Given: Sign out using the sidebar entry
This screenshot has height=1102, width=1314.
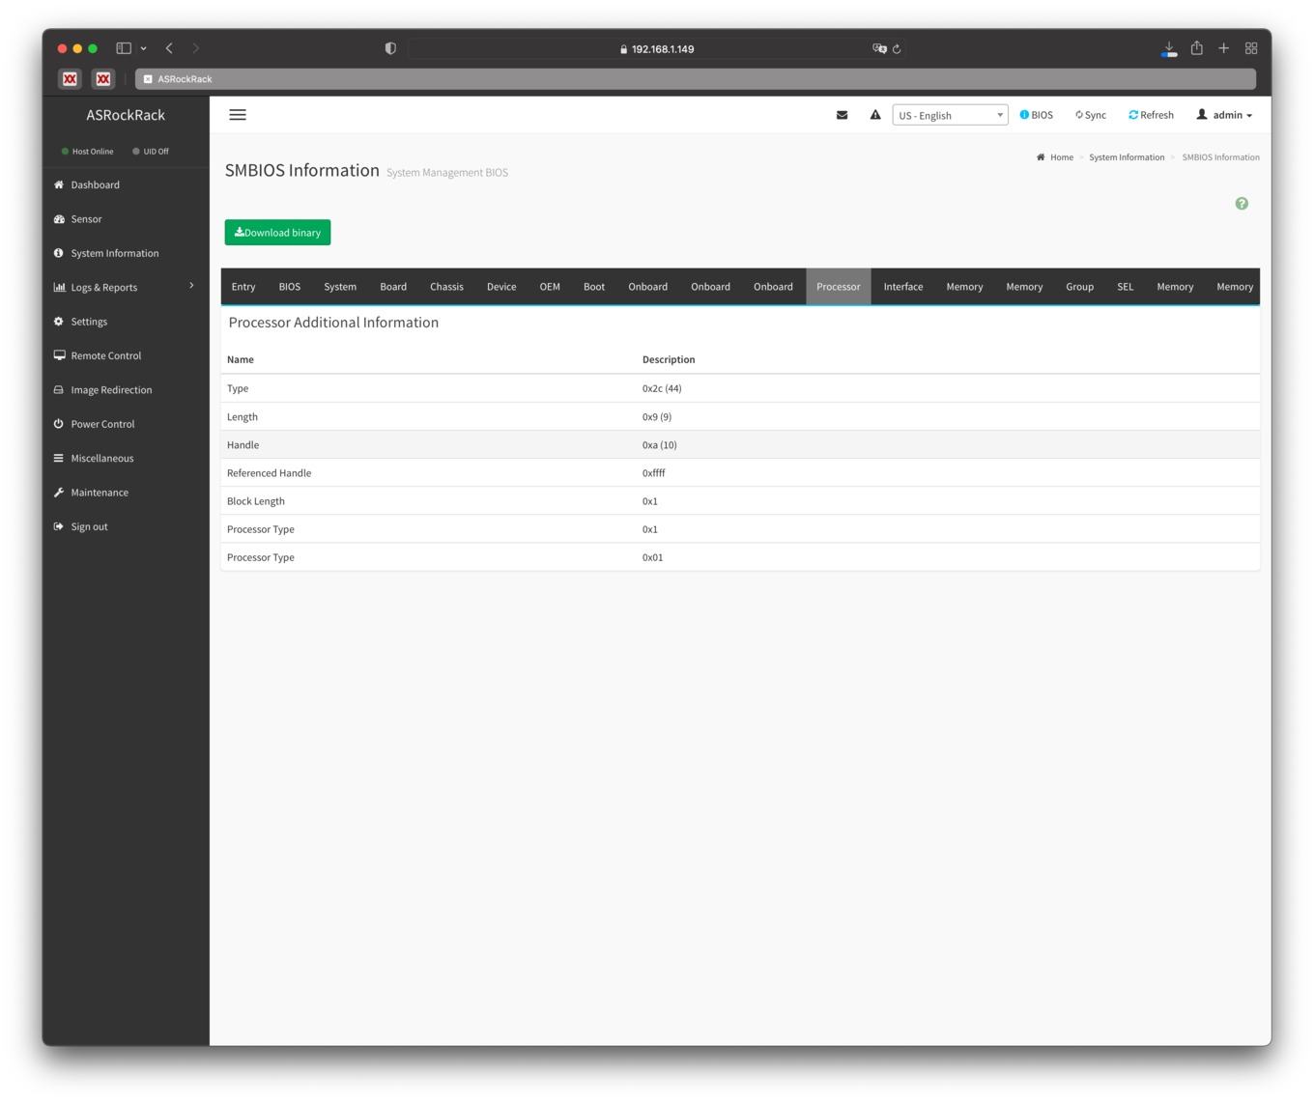Looking at the screenshot, I should coord(89,526).
